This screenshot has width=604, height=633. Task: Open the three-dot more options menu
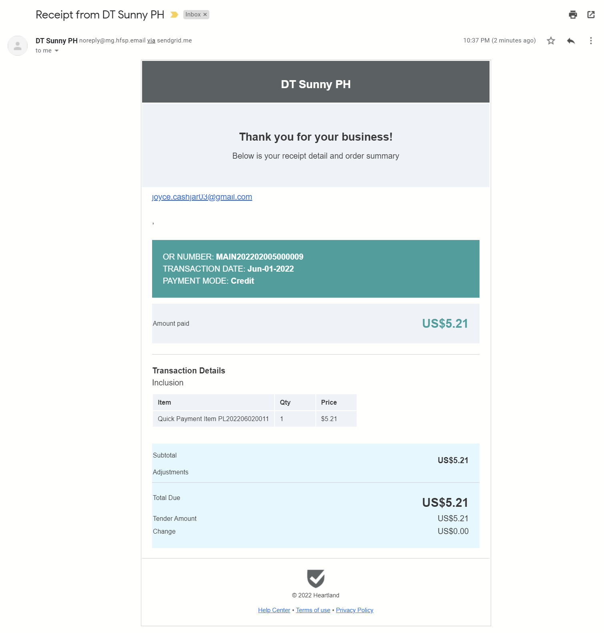tap(591, 40)
